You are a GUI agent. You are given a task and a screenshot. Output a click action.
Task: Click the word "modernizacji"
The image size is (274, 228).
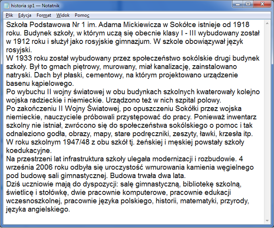tap(172, 159)
